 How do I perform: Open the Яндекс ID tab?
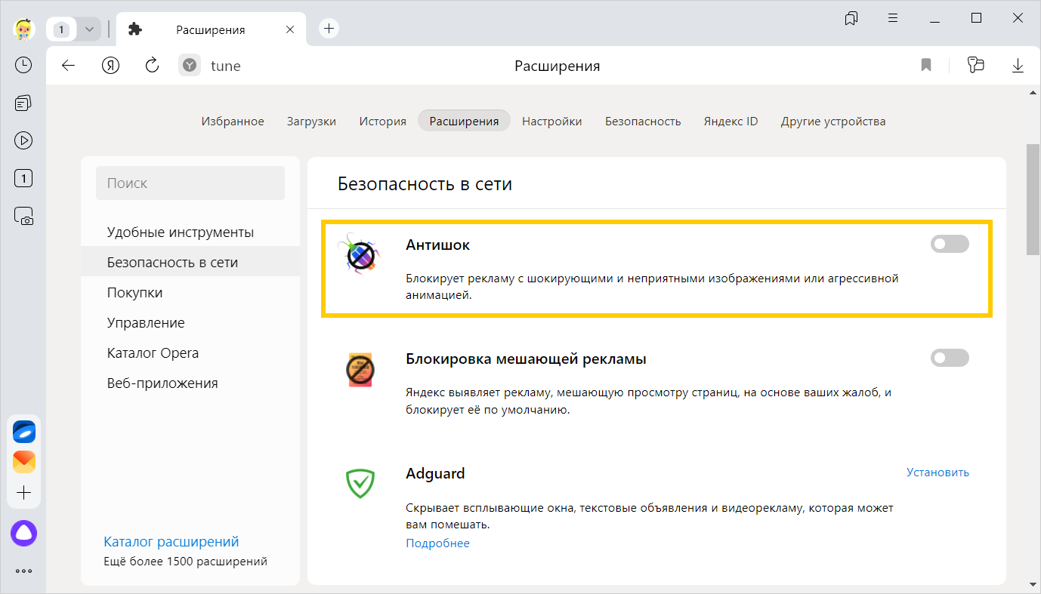click(x=731, y=121)
